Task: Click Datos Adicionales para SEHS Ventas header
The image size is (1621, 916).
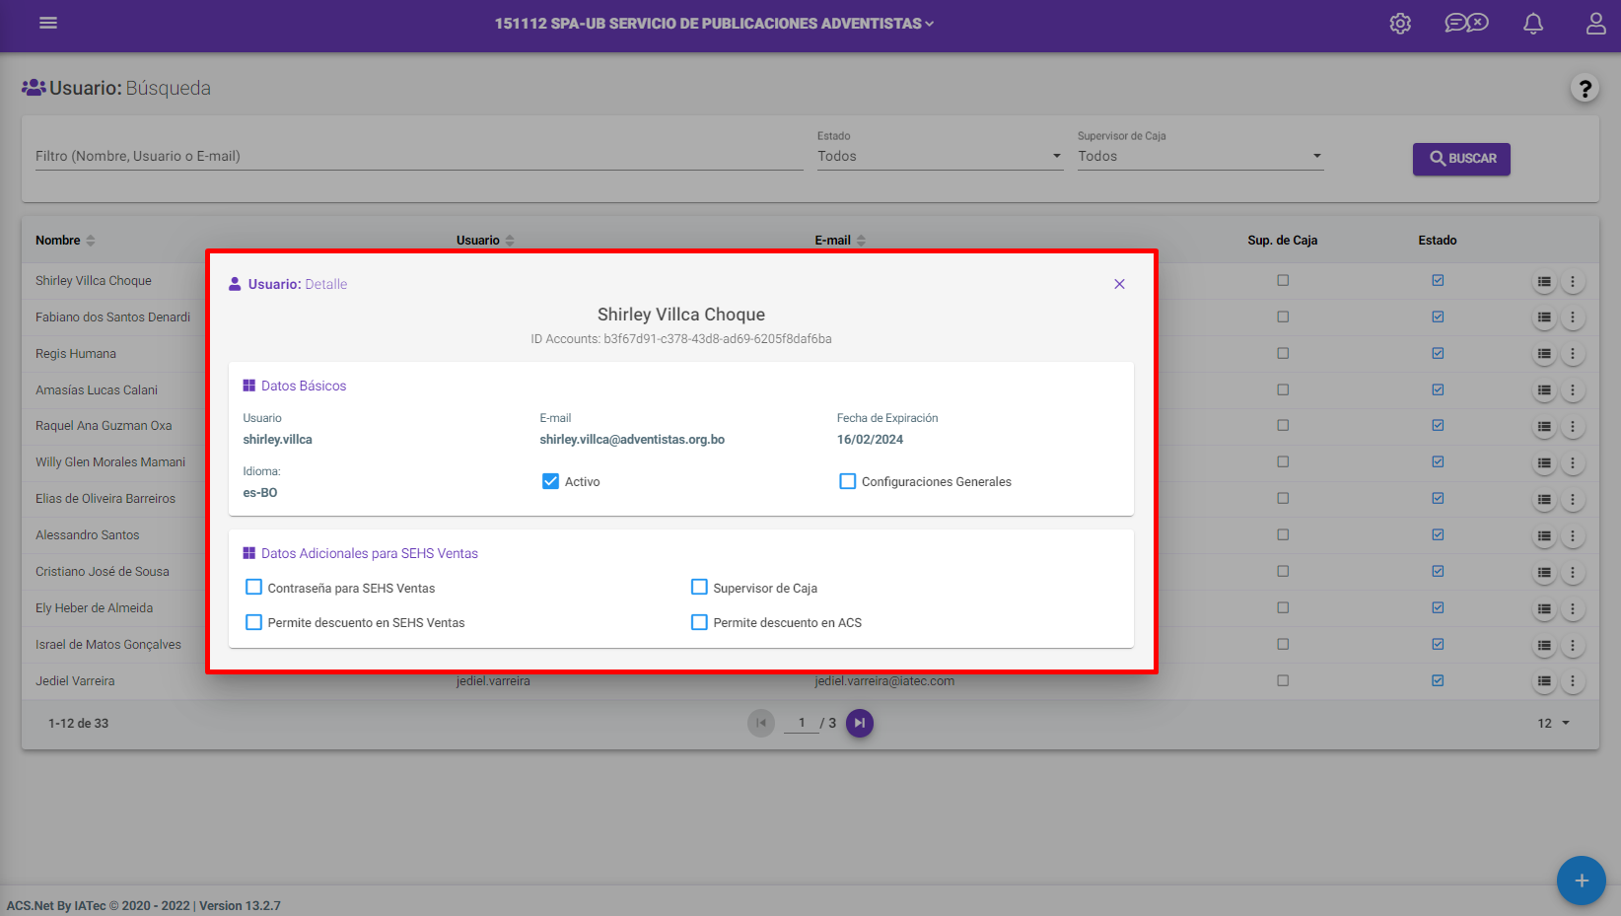Action: point(361,553)
